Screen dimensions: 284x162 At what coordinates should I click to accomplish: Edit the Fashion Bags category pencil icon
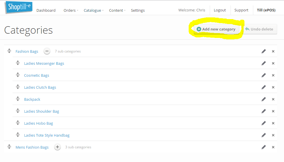pos(264,51)
